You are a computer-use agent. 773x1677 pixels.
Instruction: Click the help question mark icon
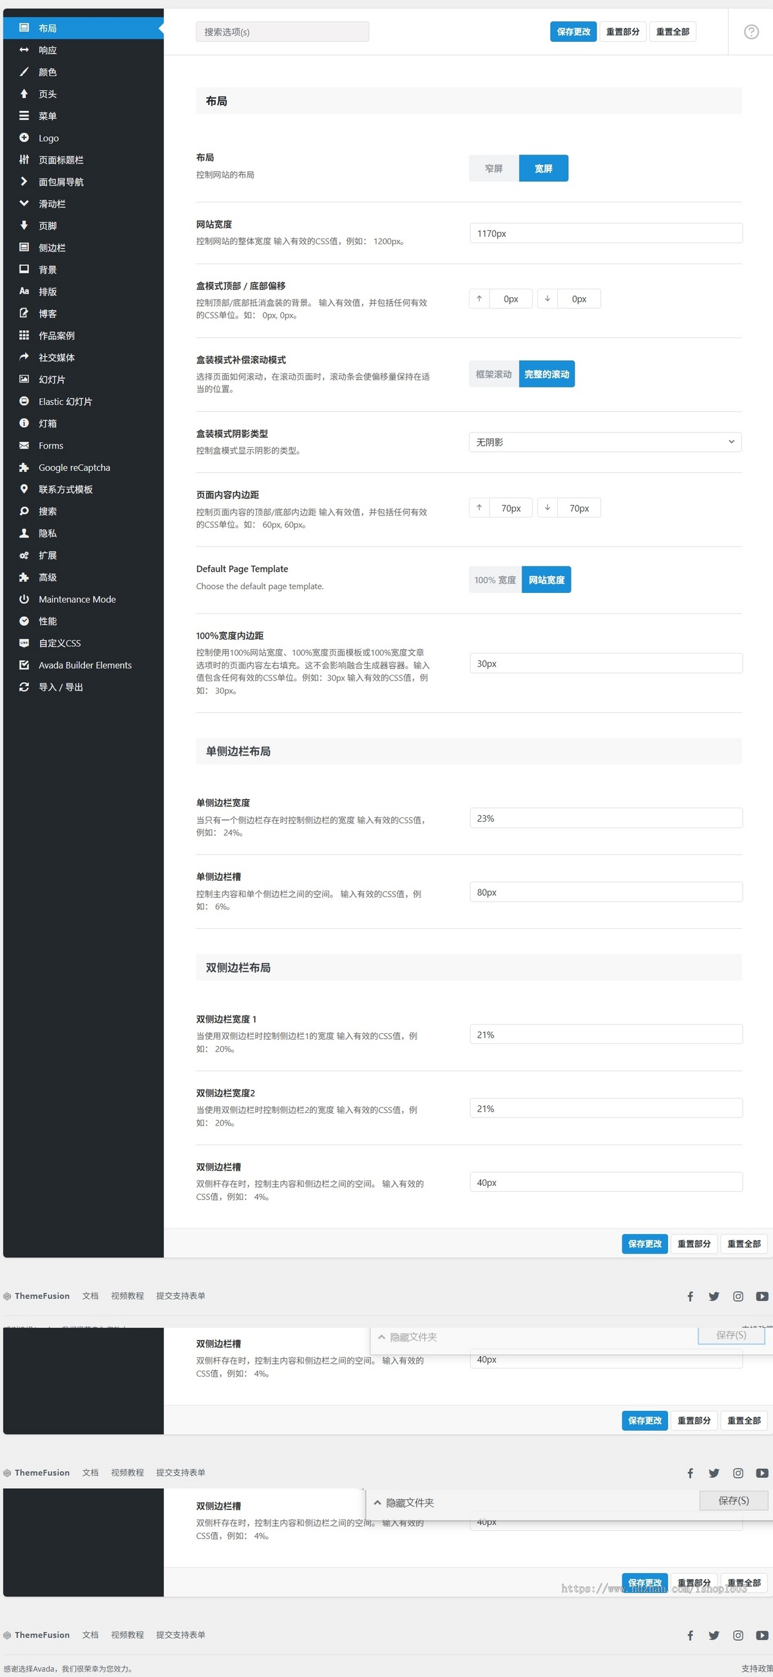tap(751, 31)
